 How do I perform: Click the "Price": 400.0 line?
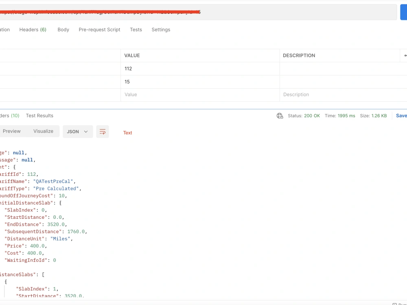(26, 246)
